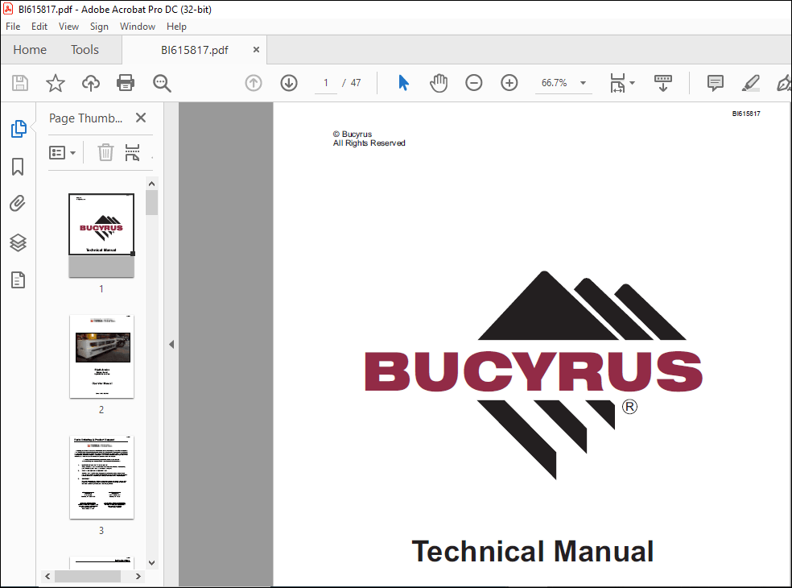792x588 pixels.
Task: Select the Hand tool
Action: coord(439,83)
